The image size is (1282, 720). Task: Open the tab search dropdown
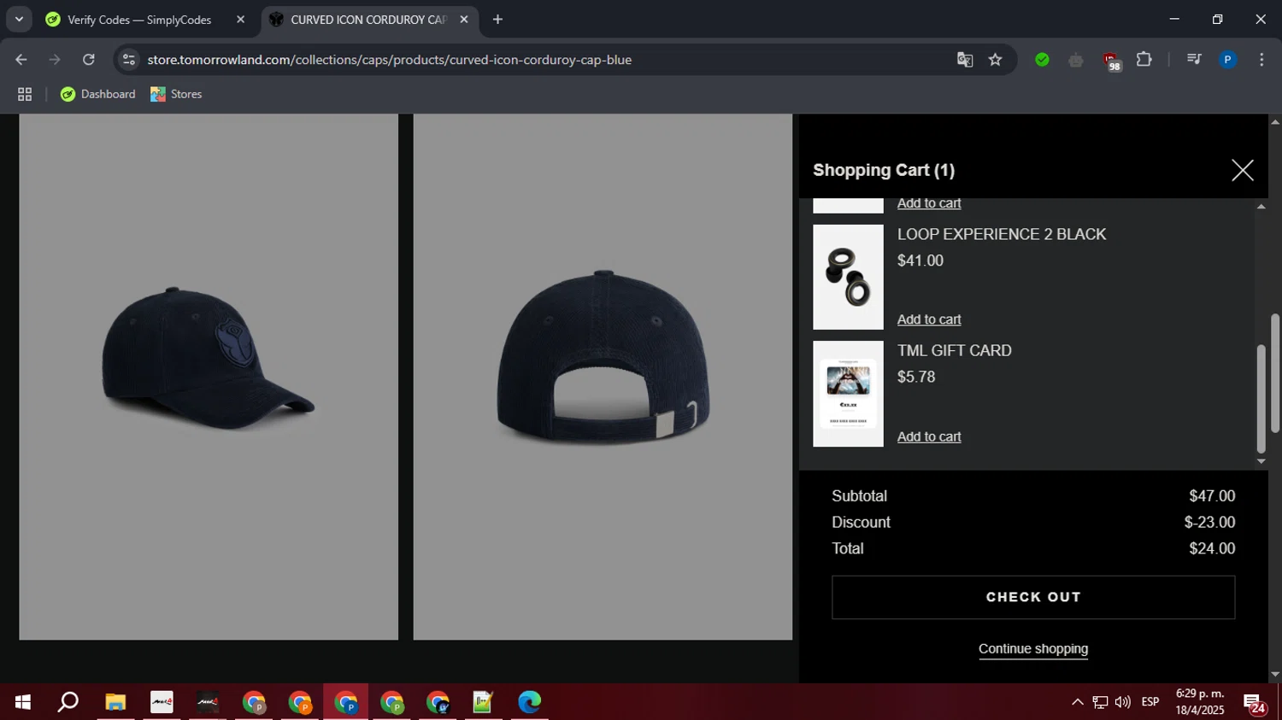tap(19, 20)
